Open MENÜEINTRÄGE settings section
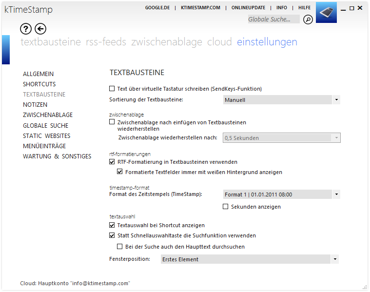370x292 pixels. point(44,146)
